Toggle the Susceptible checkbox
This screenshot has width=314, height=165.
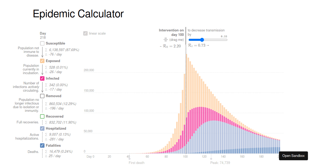[x=42, y=43]
